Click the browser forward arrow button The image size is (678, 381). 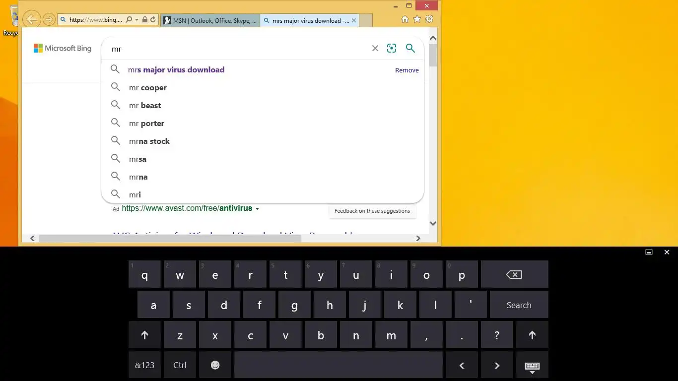[49, 20]
